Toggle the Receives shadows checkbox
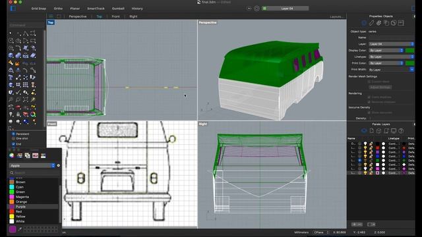 click(369, 102)
